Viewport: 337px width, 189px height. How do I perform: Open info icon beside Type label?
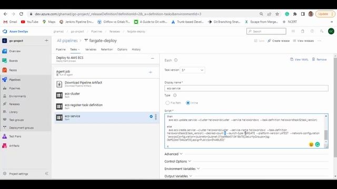coord(175,96)
